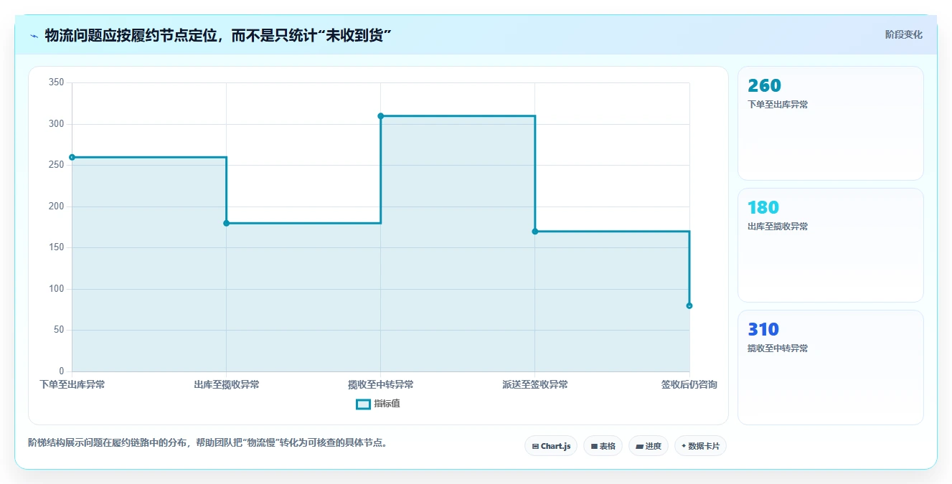Click the x-axis label 揽收至中转异常
This screenshot has width=952, height=484.
[381, 385]
